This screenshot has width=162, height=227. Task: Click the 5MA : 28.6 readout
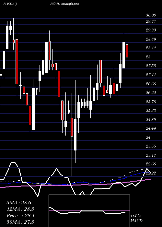[x=19, y=203]
